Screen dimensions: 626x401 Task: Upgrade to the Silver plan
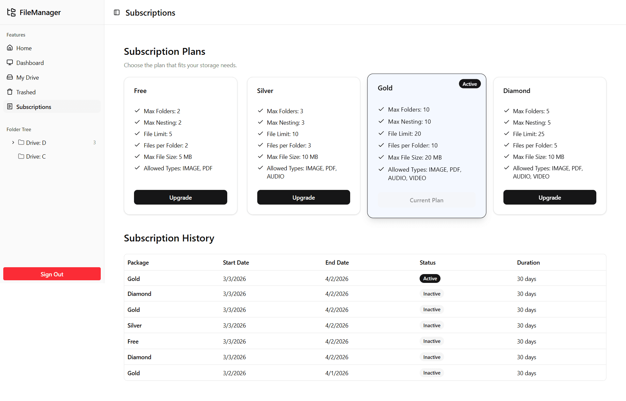pyautogui.click(x=304, y=197)
